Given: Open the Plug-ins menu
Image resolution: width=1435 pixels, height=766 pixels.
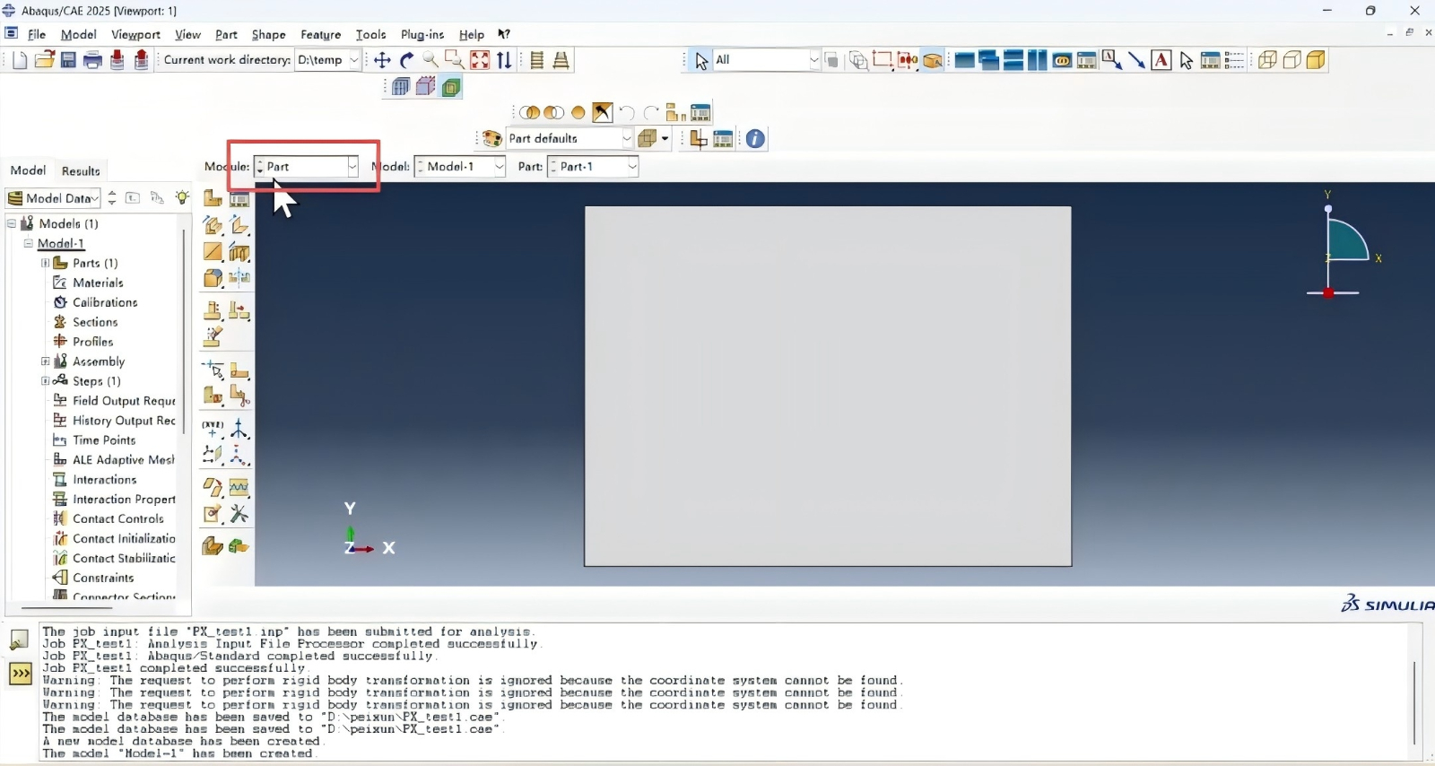Looking at the screenshot, I should [x=422, y=34].
